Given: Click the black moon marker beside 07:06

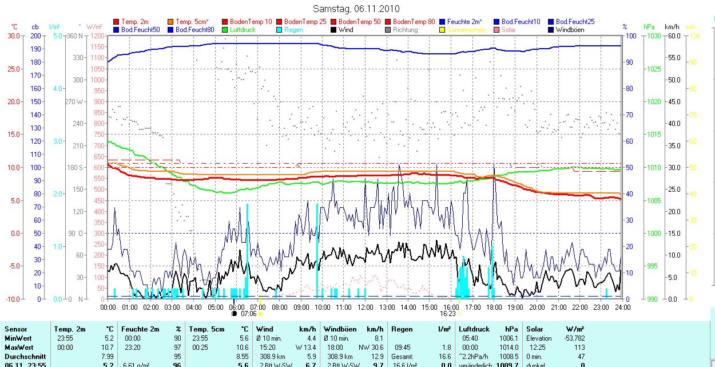Looking at the screenshot, I should click(x=234, y=314).
